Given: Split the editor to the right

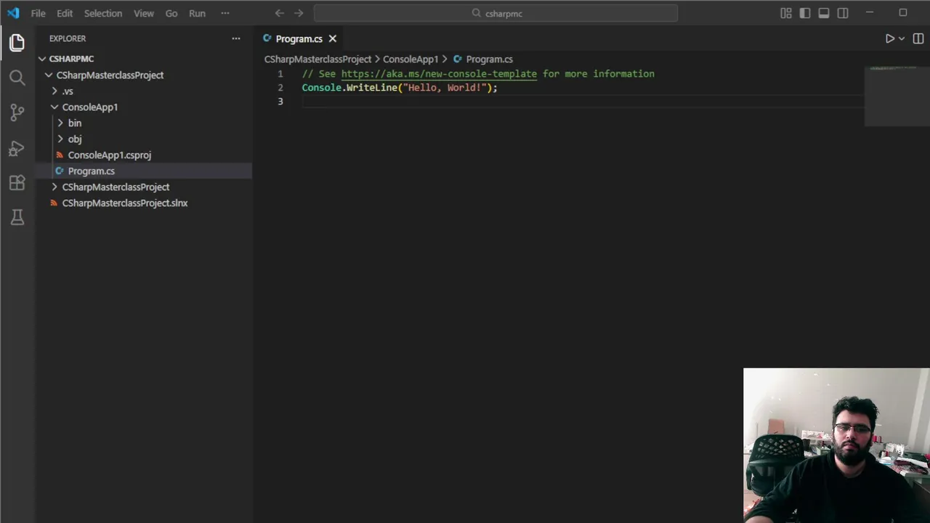Looking at the screenshot, I should [x=918, y=38].
